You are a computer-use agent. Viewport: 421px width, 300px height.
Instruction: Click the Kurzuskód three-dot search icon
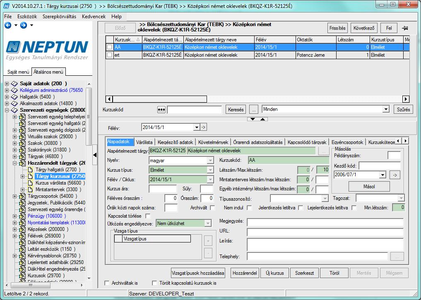[x=161, y=110]
